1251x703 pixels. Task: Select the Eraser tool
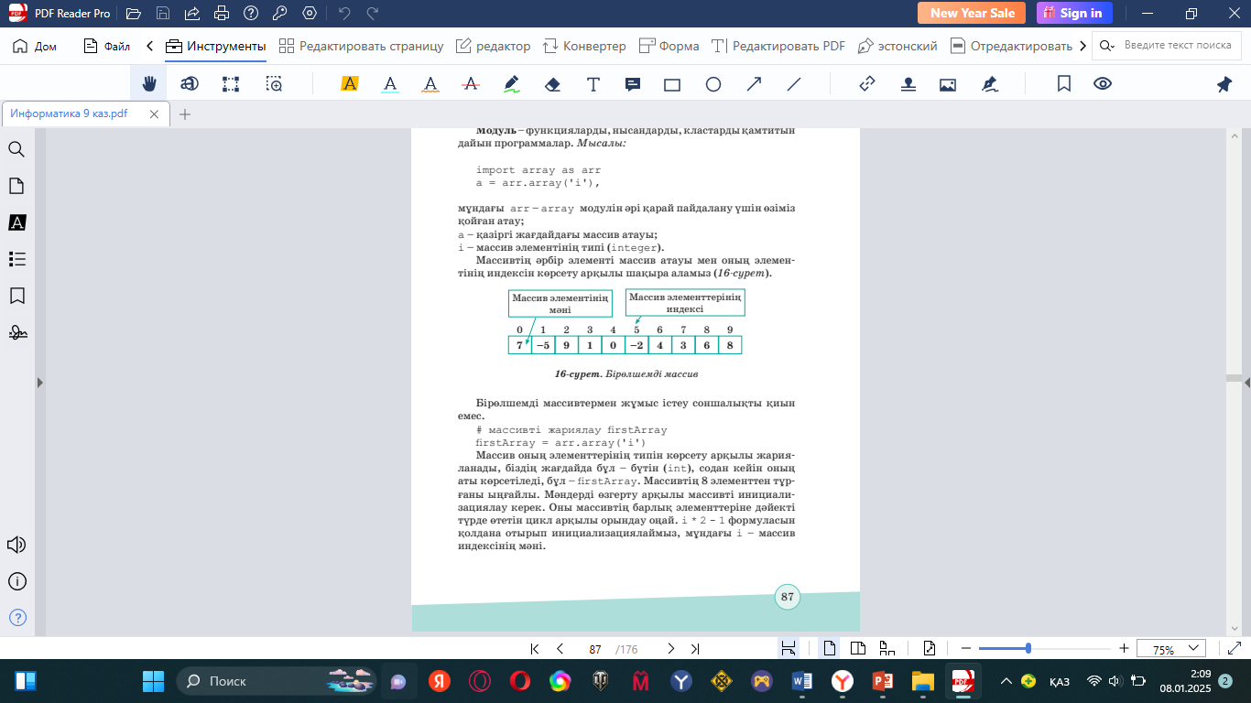pos(552,84)
